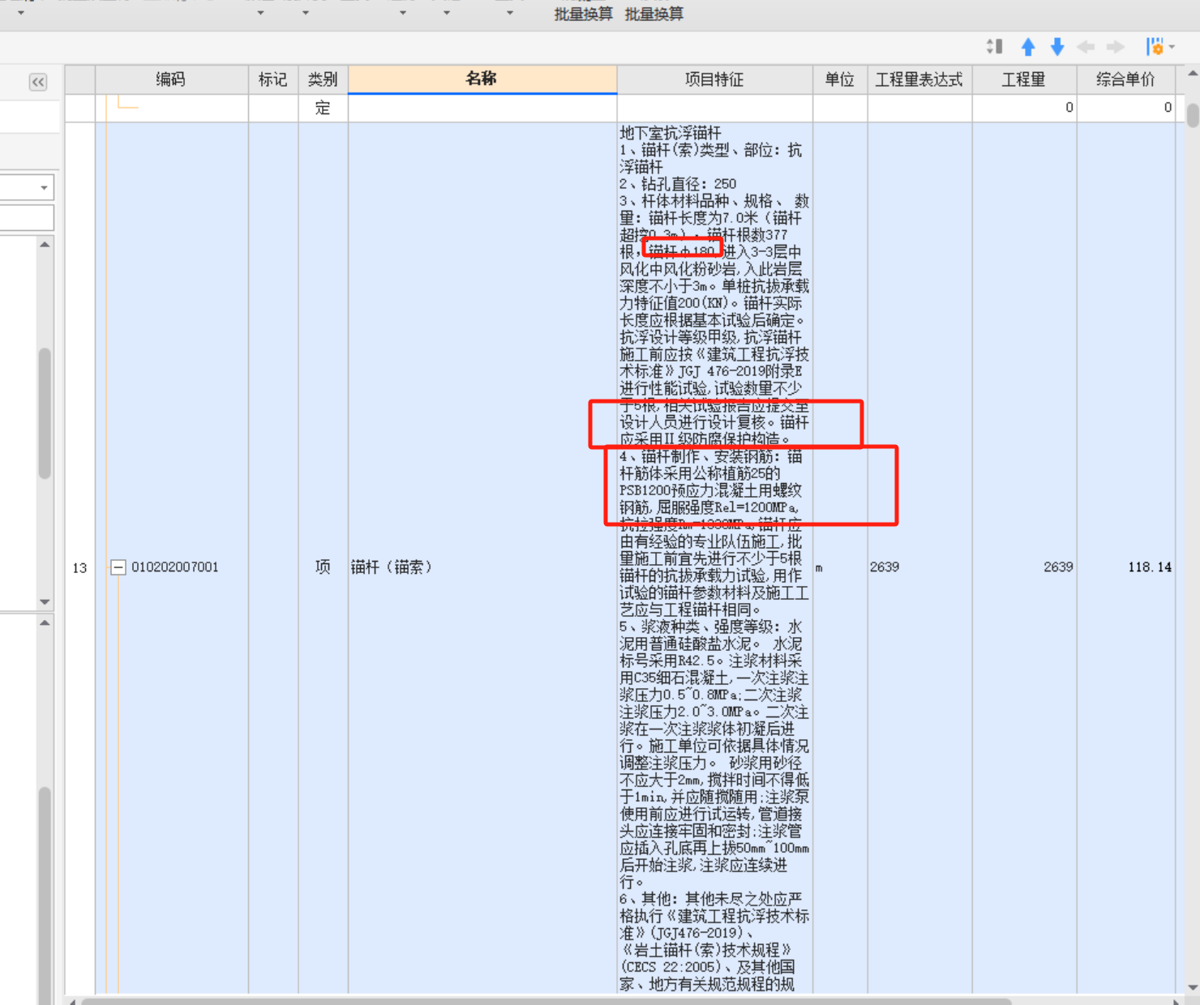Select the 定 category cell
The image size is (1200, 1005).
click(x=323, y=108)
